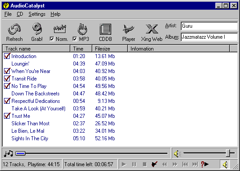
Task: Sort by Time column header
Action: 81,49
